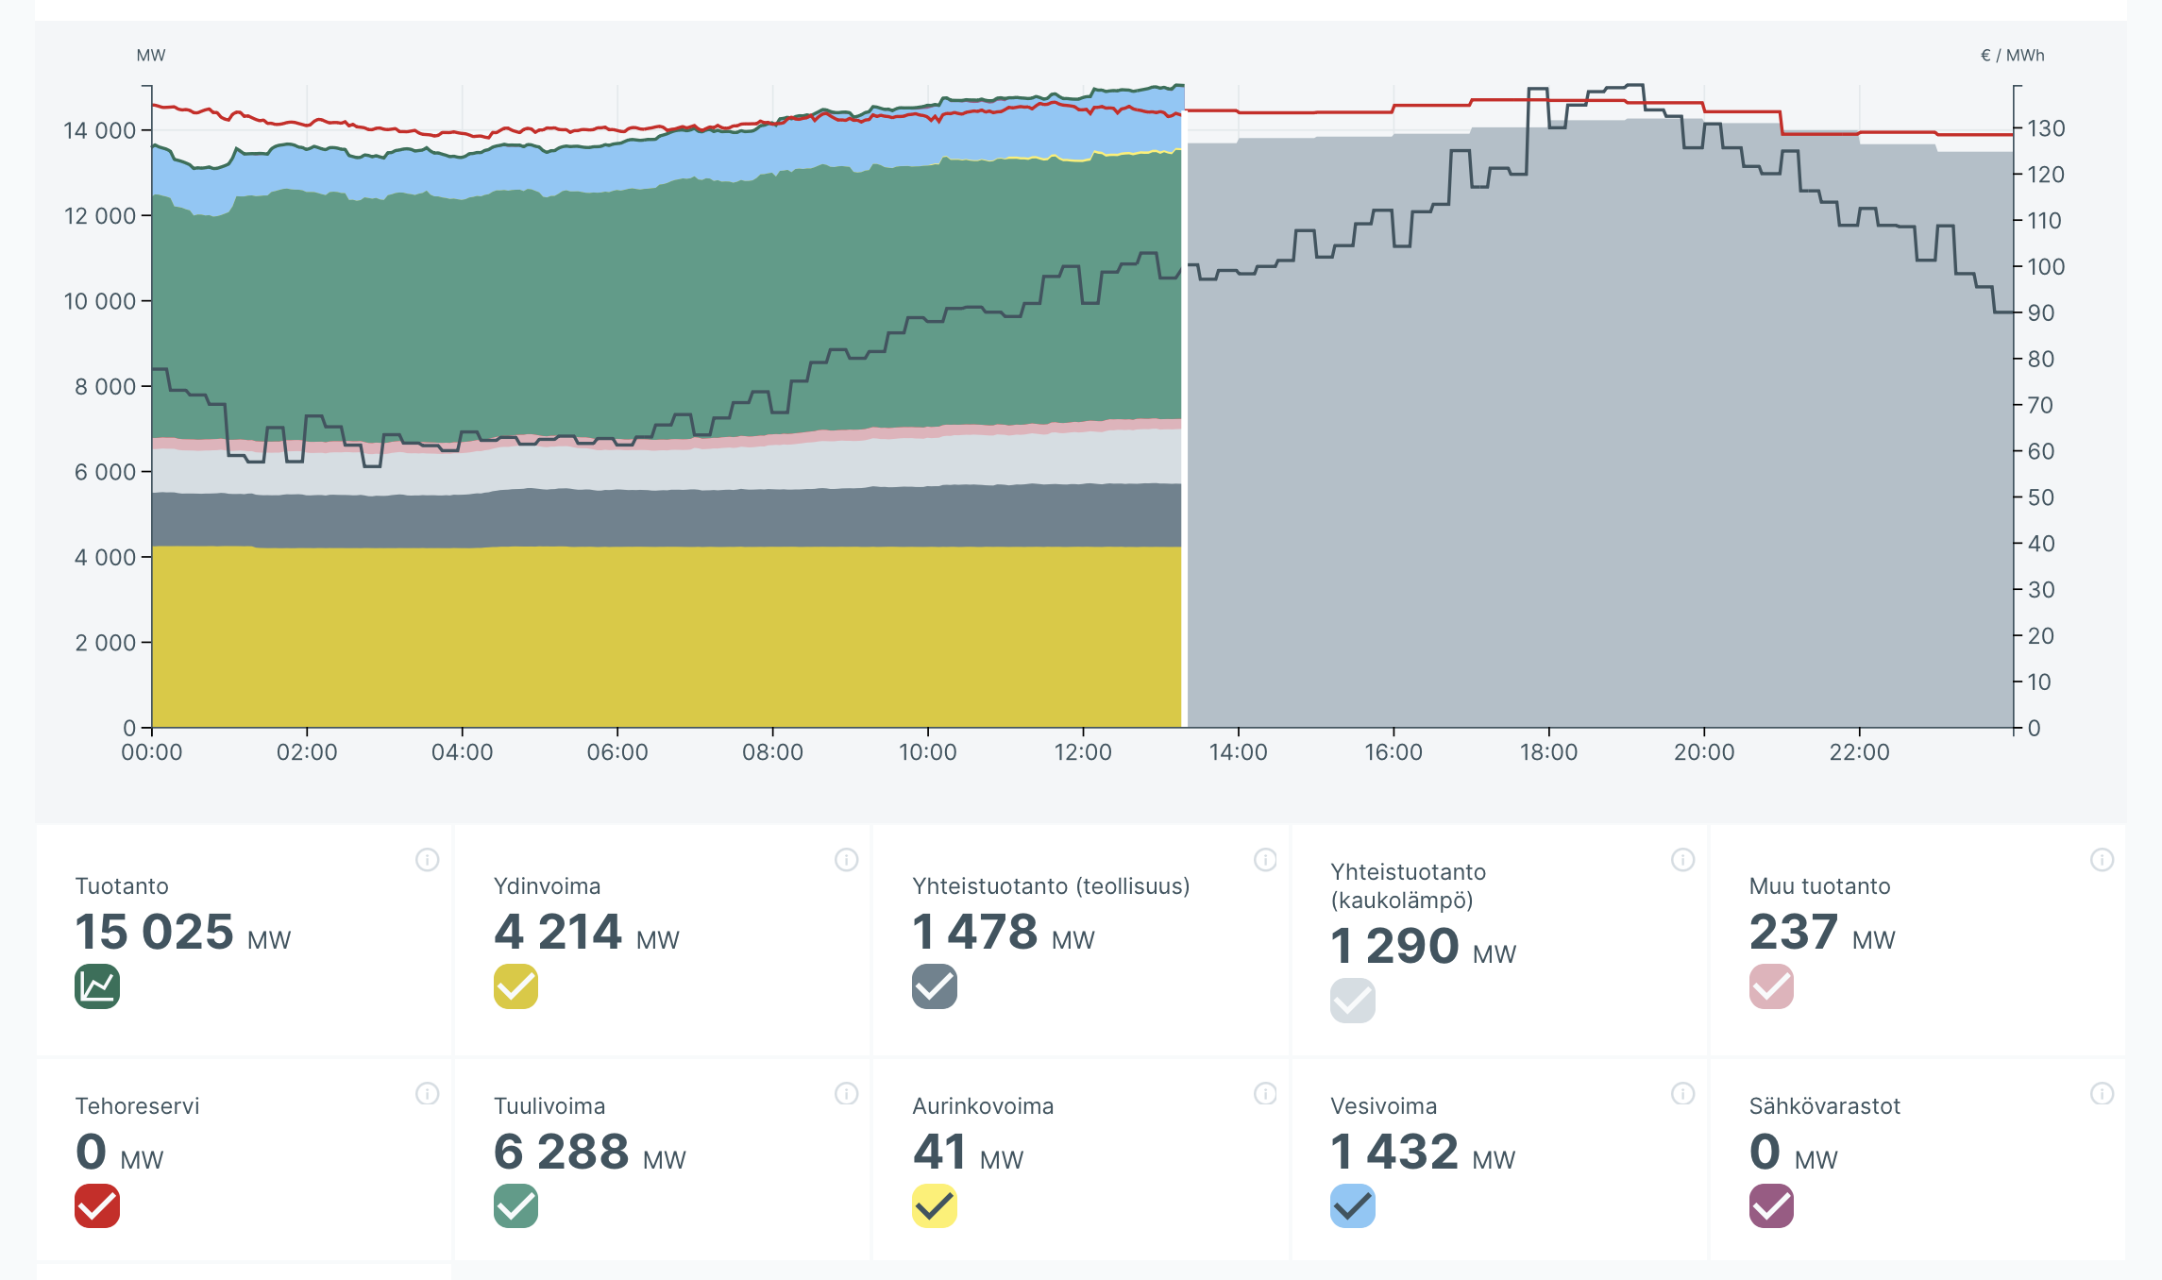
Task: Open info icon for Vesivoima card
Action: click(1683, 1094)
